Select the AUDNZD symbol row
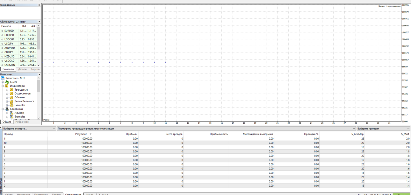Screen dimensions: 411x195 (18, 48)
